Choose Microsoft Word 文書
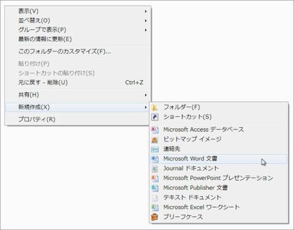The image size is (294, 230). tap(219, 159)
